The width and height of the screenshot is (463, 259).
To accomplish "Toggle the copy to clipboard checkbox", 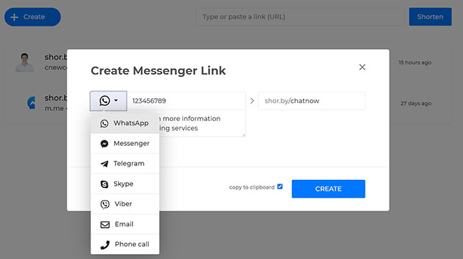I will [280, 186].
